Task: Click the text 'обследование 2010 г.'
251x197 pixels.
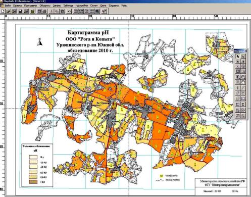Action: pos(90,51)
